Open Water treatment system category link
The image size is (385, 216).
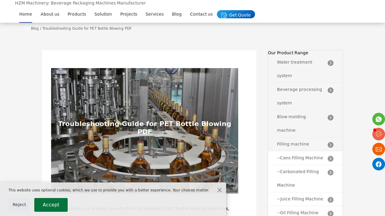click(295, 69)
